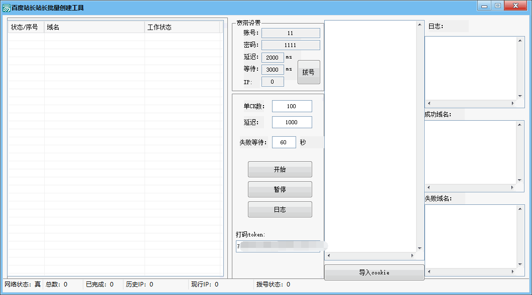Click inside the 日志 log text box
The width and height of the screenshot is (532, 295).
click(x=471, y=68)
